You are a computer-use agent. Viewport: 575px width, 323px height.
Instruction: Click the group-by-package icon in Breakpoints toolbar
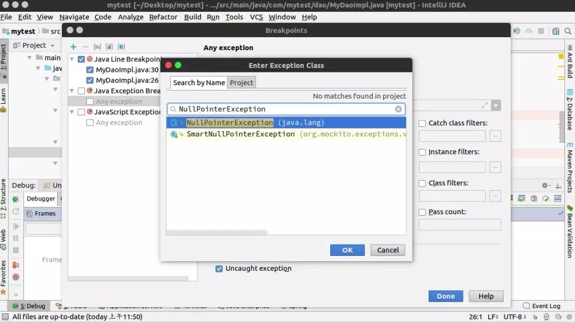[x=97, y=46]
